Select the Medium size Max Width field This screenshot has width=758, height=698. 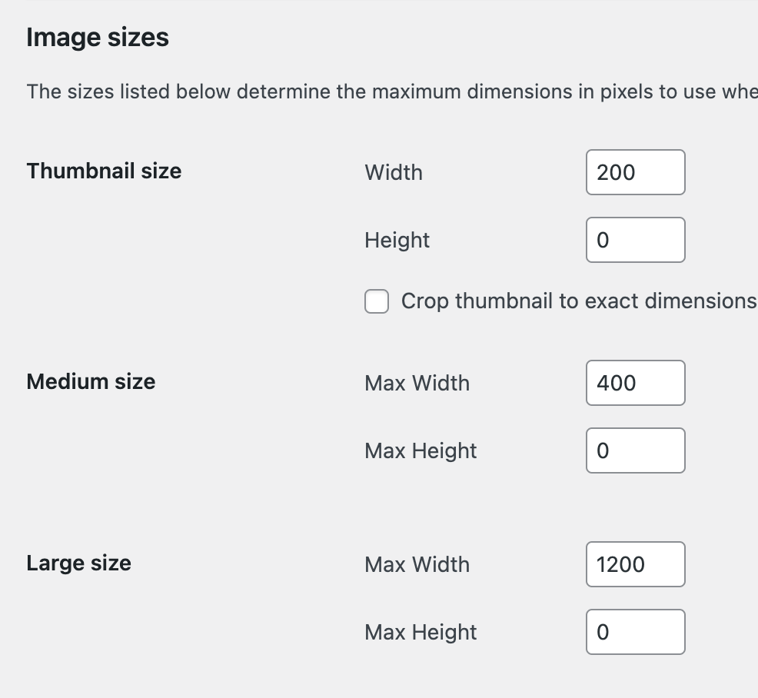pyautogui.click(x=635, y=383)
